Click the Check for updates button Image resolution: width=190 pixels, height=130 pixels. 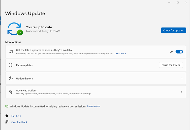coord(173,30)
